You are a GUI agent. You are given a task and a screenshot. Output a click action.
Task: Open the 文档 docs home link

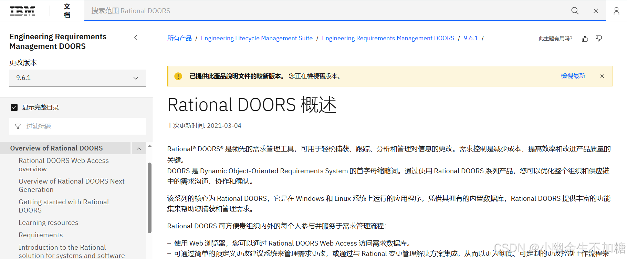[67, 11]
